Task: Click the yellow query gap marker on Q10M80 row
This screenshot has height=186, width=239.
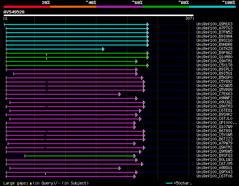Action: pyautogui.click(x=46, y=59)
